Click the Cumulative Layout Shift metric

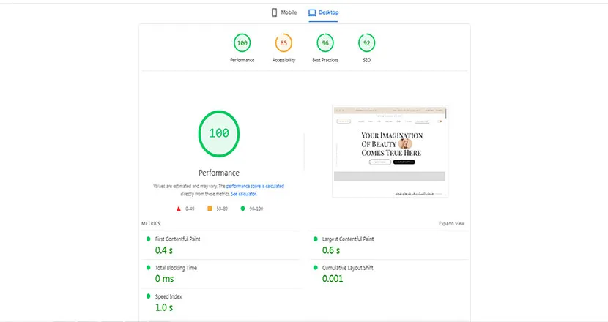(347, 268)
